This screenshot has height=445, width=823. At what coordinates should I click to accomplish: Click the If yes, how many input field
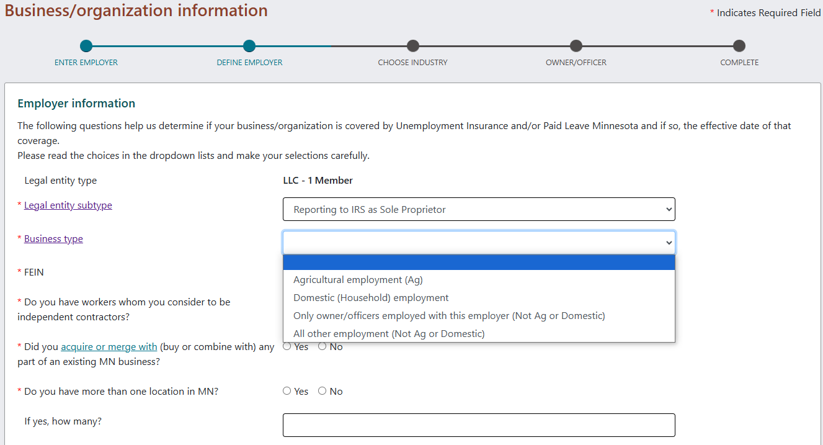(x=479, y=425)
